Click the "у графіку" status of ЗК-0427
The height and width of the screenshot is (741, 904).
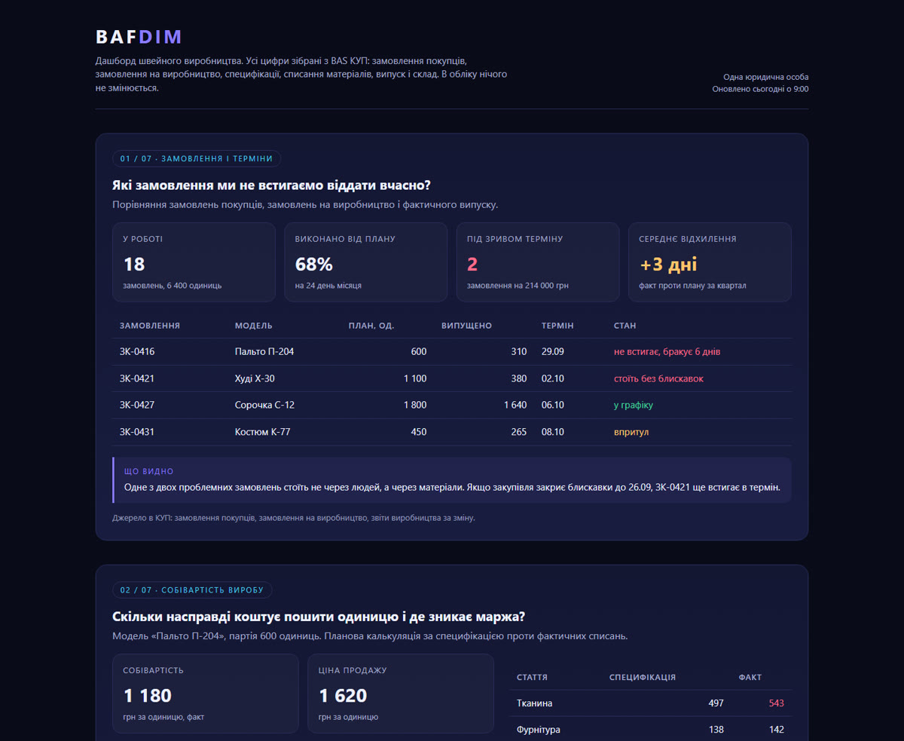click(634, 405)
